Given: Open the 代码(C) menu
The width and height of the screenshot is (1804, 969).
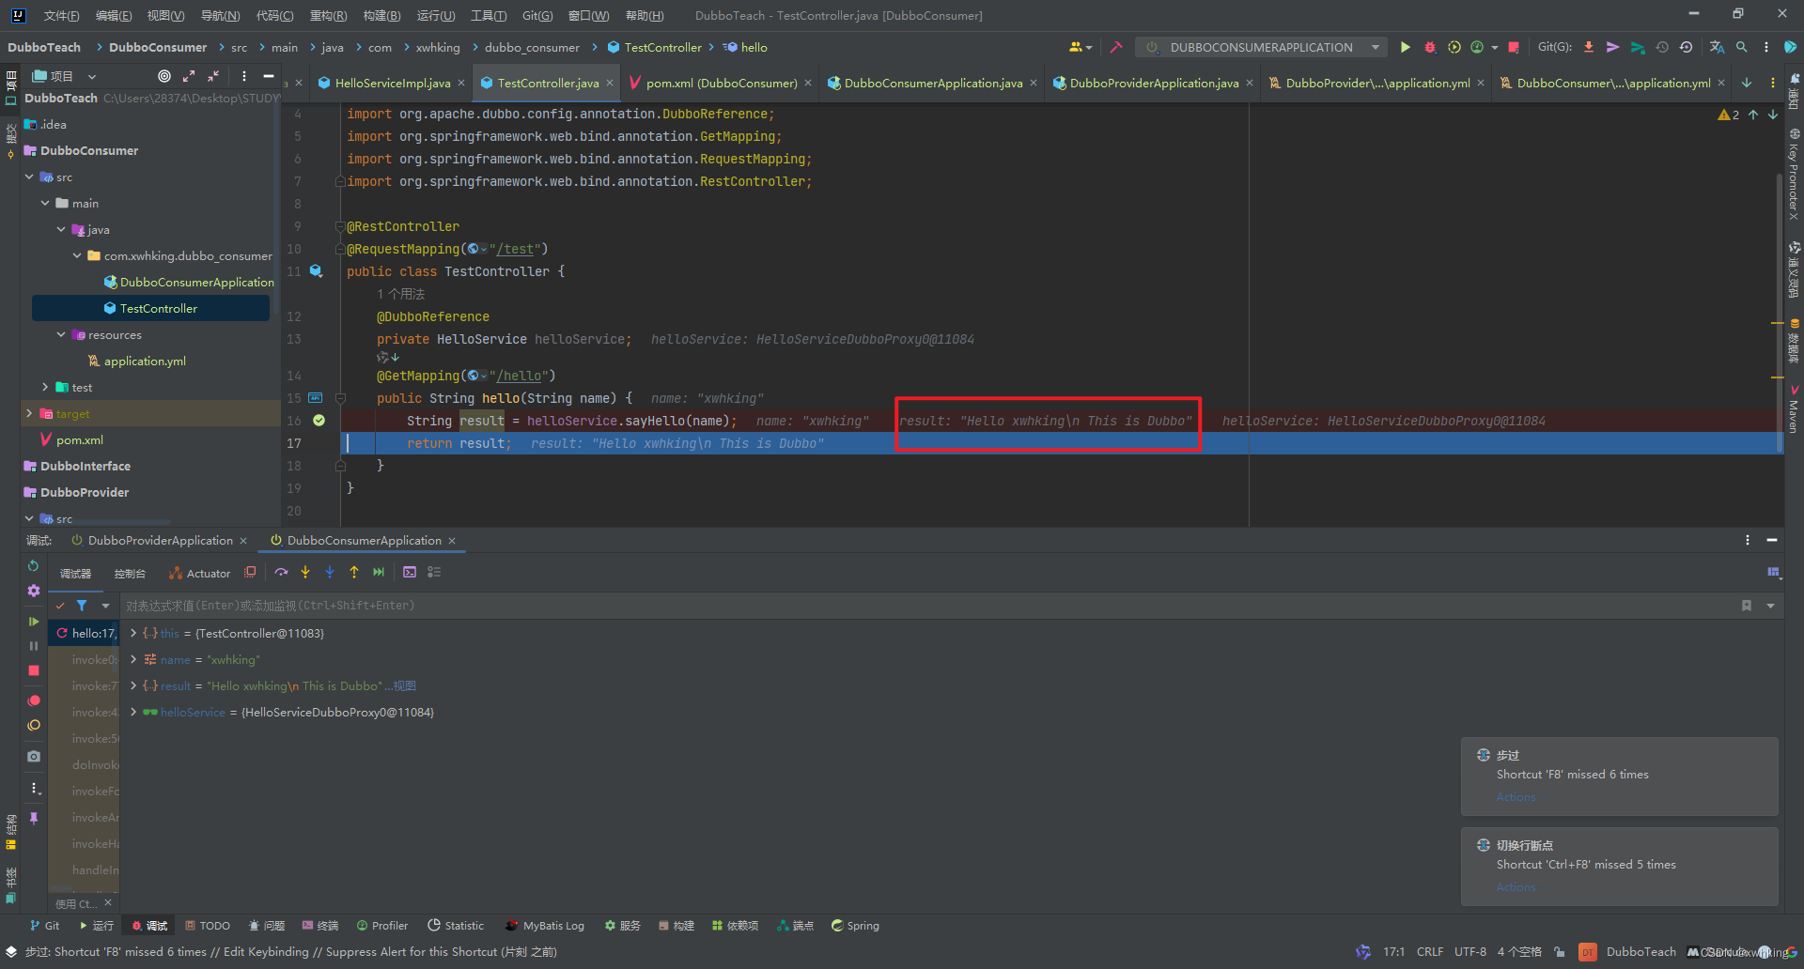Looking at the screenshot, I should (x=274, y=15).
